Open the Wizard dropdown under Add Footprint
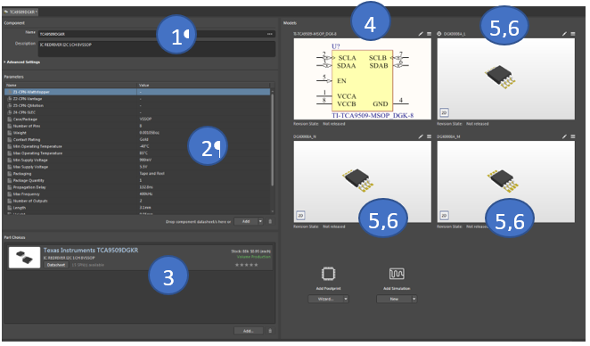590x346 pixels. pyautogui.click(x=328, y=299)
